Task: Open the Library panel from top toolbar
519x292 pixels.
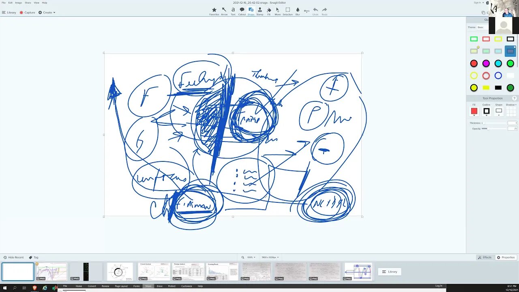Action: click(x=9, y=13)
